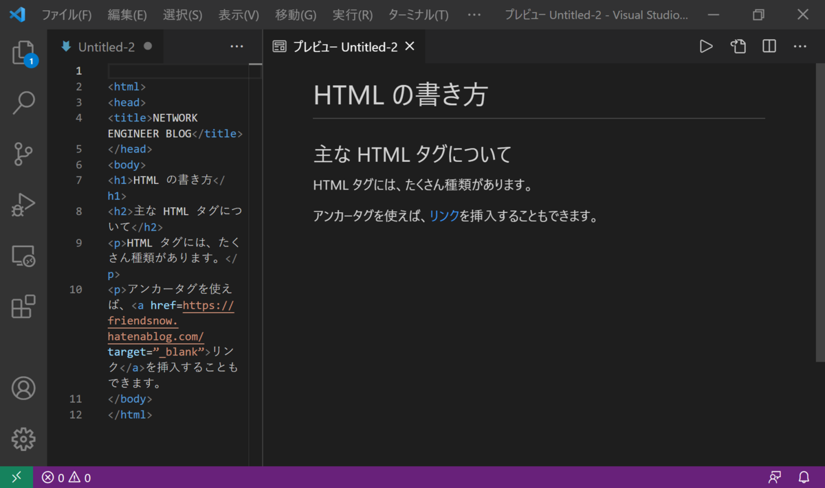Expand hidden menus via title bar ellipsis
The image size is (825, 488).
coord(474,14)
